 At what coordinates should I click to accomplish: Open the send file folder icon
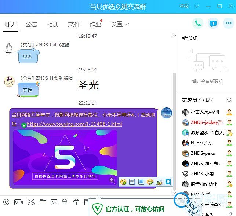click(x=43, y=202)
